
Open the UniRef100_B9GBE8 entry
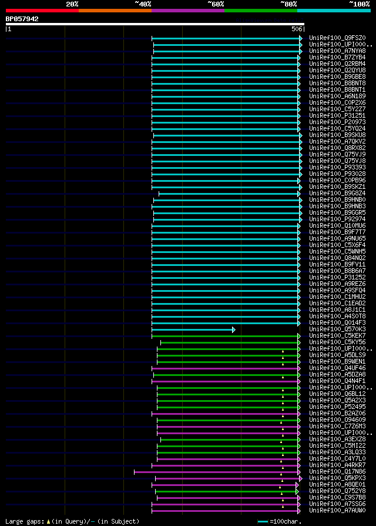[337, 77]
